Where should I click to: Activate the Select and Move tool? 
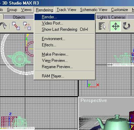pyautogui.click(x=115, y=26)
